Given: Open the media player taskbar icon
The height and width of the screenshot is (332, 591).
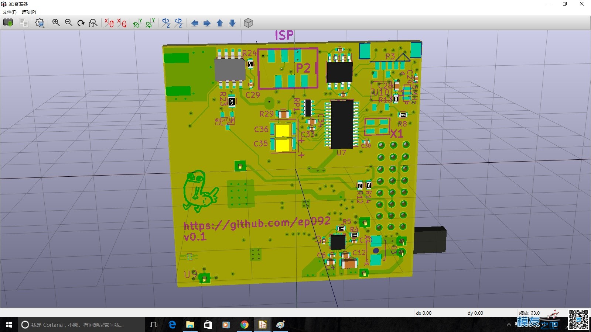Looking at the screenshot, I should (226, 325).
